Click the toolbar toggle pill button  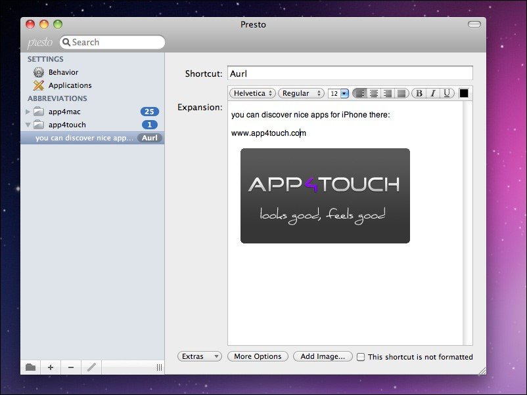(474, 24)
